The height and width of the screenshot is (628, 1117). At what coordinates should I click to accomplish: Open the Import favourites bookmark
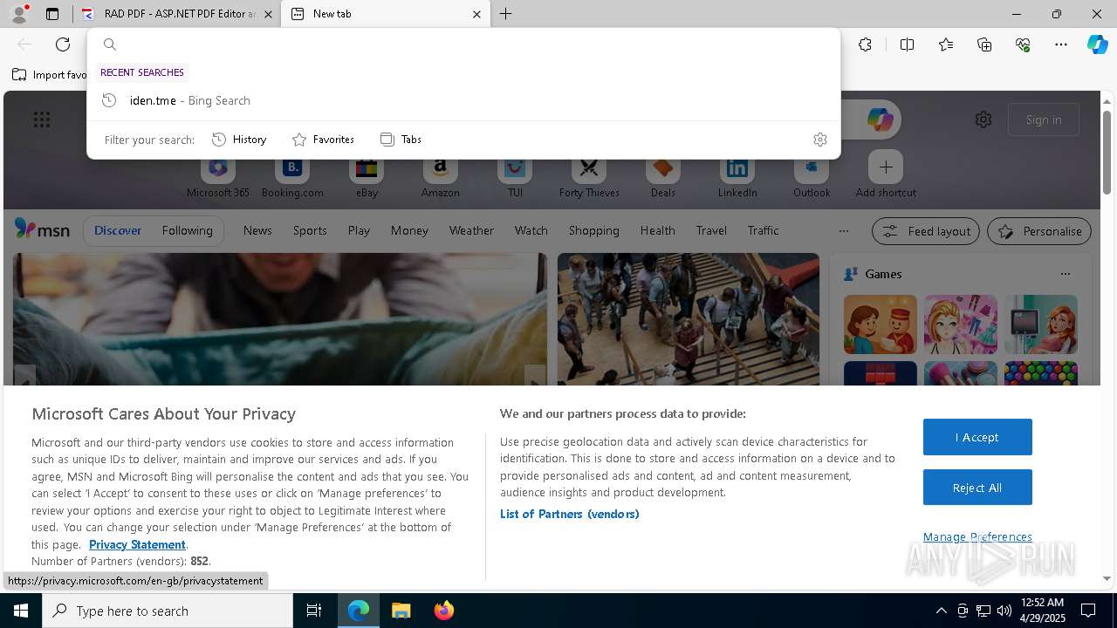pyautogui.click(x=50, y=75)
